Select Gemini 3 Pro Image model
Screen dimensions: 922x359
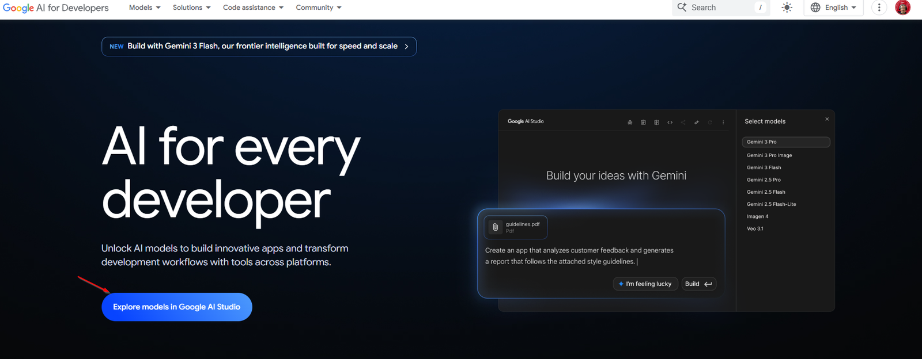[769, 155]
